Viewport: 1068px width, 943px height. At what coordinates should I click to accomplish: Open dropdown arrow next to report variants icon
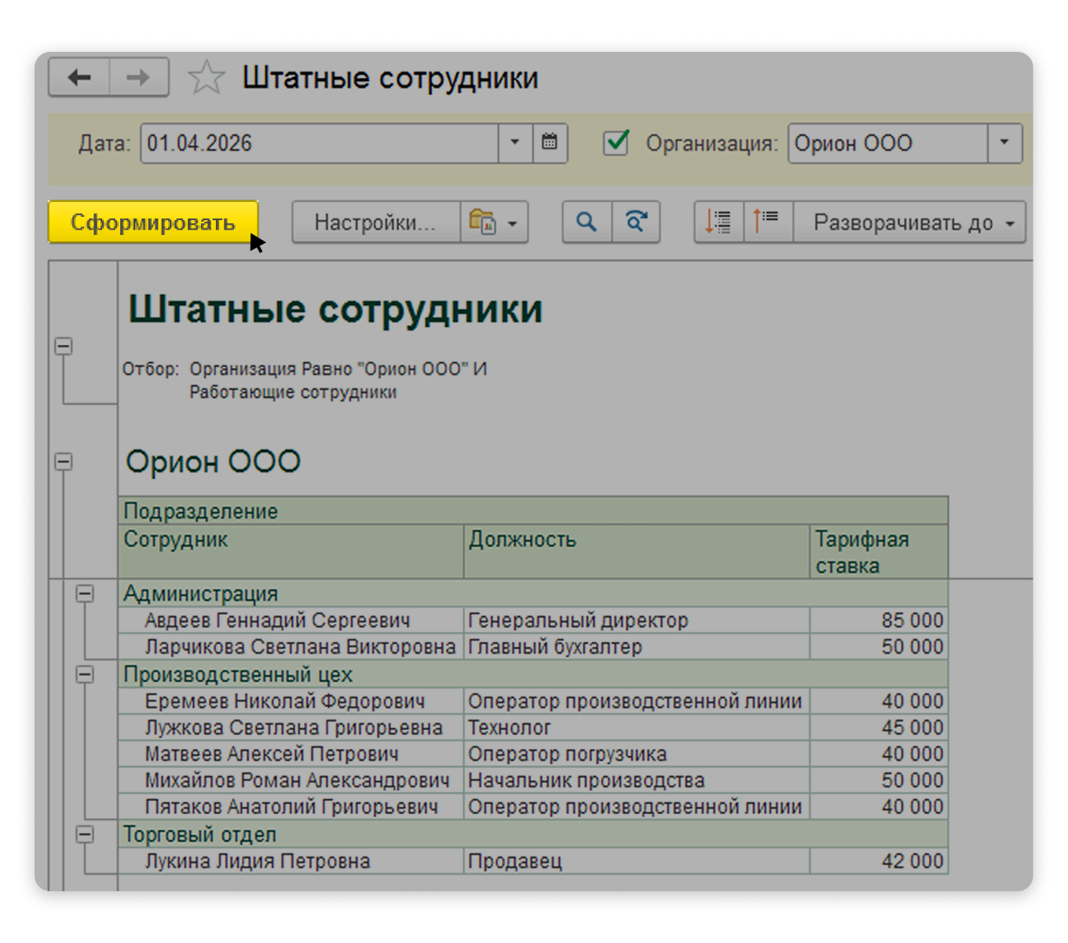coord(513,223)
